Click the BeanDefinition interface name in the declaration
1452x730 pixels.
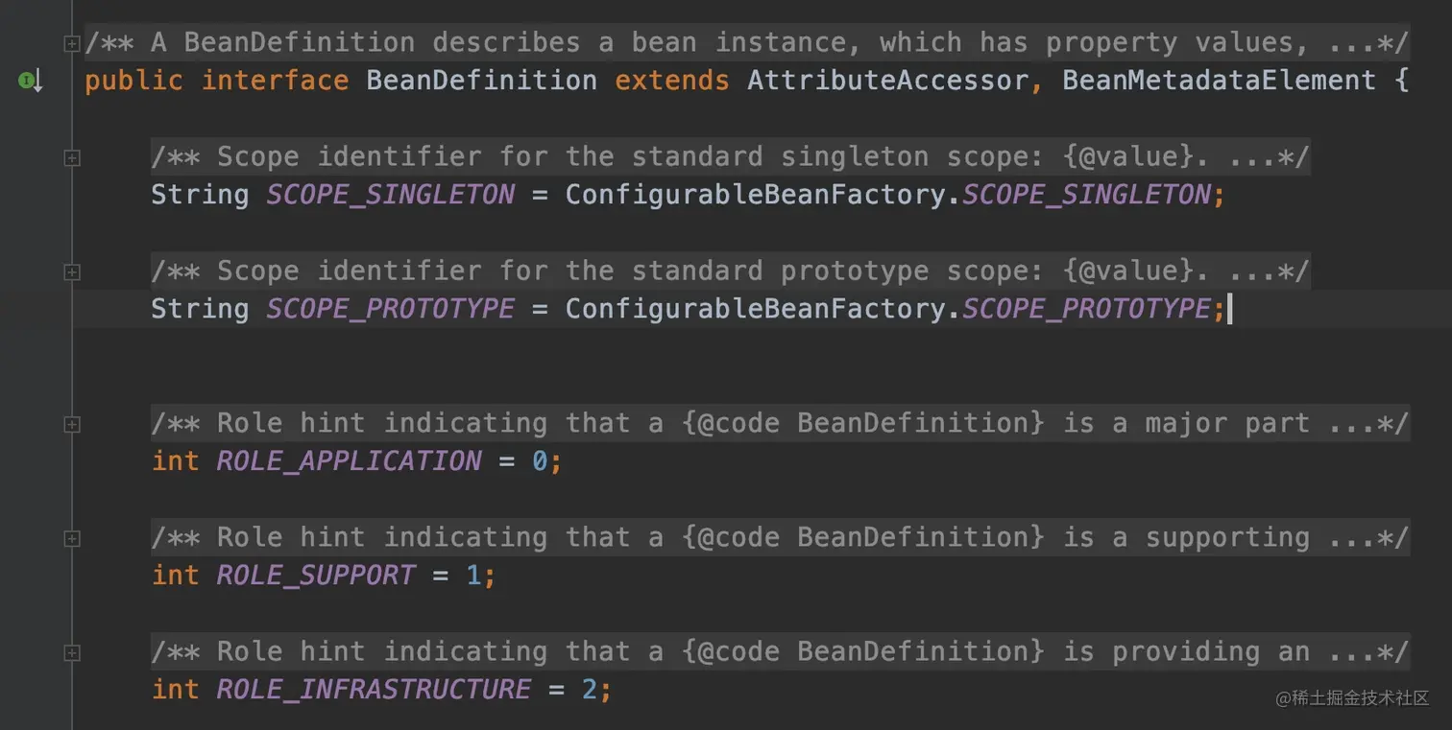point(481,81)
